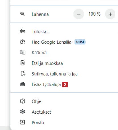Click the settings gear icon
Screen dimensions: 118x130
(23, 112)
